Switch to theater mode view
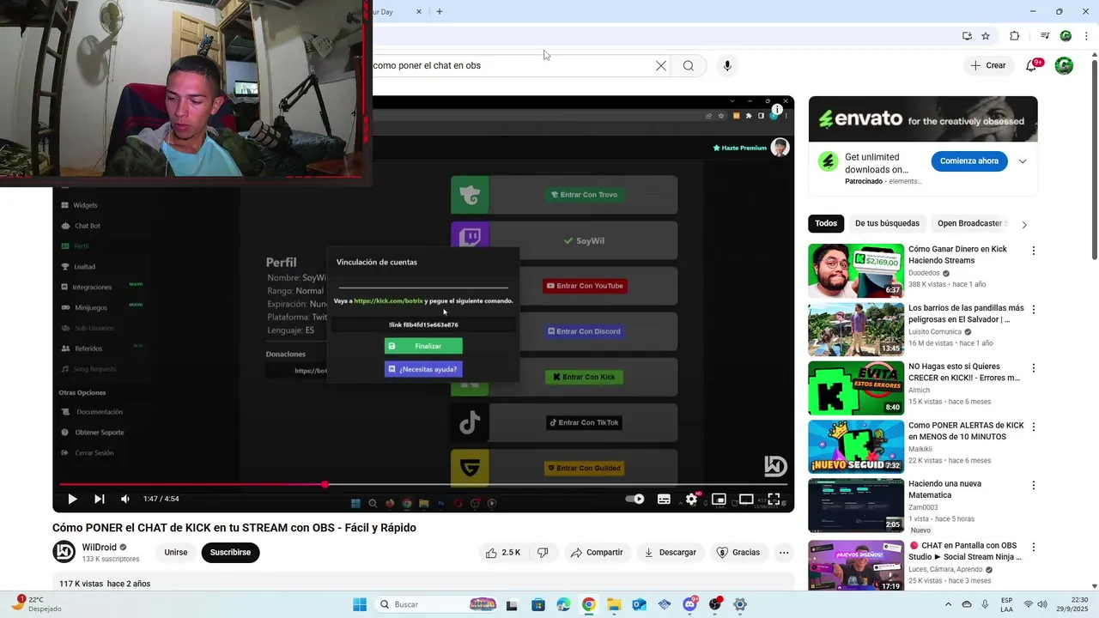Viewport: 1099px width, 618px height. (x=746, y=499)
